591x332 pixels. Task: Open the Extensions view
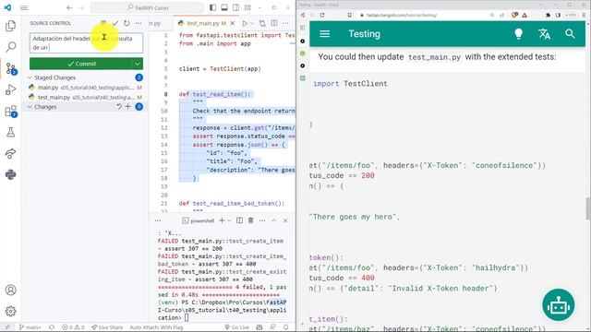tap(10, 111)
